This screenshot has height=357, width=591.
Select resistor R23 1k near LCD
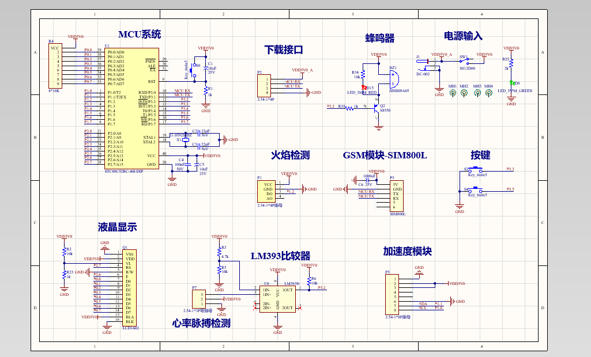tap(64, 275)
